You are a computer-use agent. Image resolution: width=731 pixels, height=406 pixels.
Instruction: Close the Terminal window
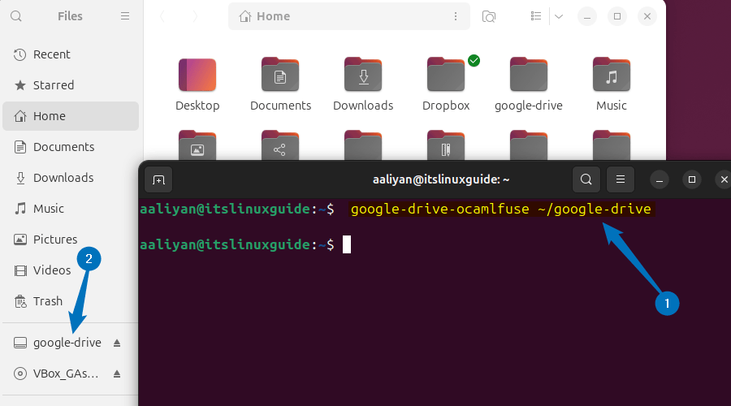click(724, 179)
